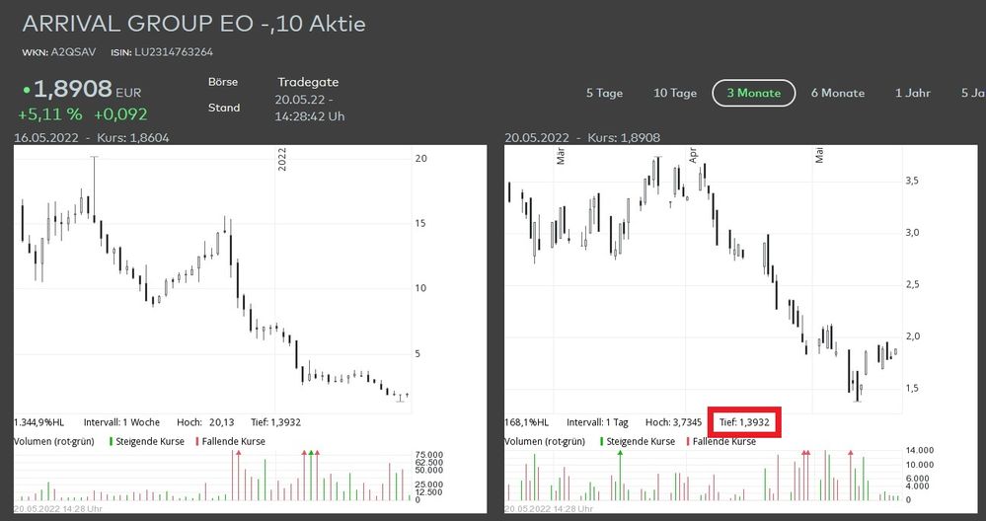Switch to the 10 Tage view
The image size is (986, 521).
coord(675,93)
